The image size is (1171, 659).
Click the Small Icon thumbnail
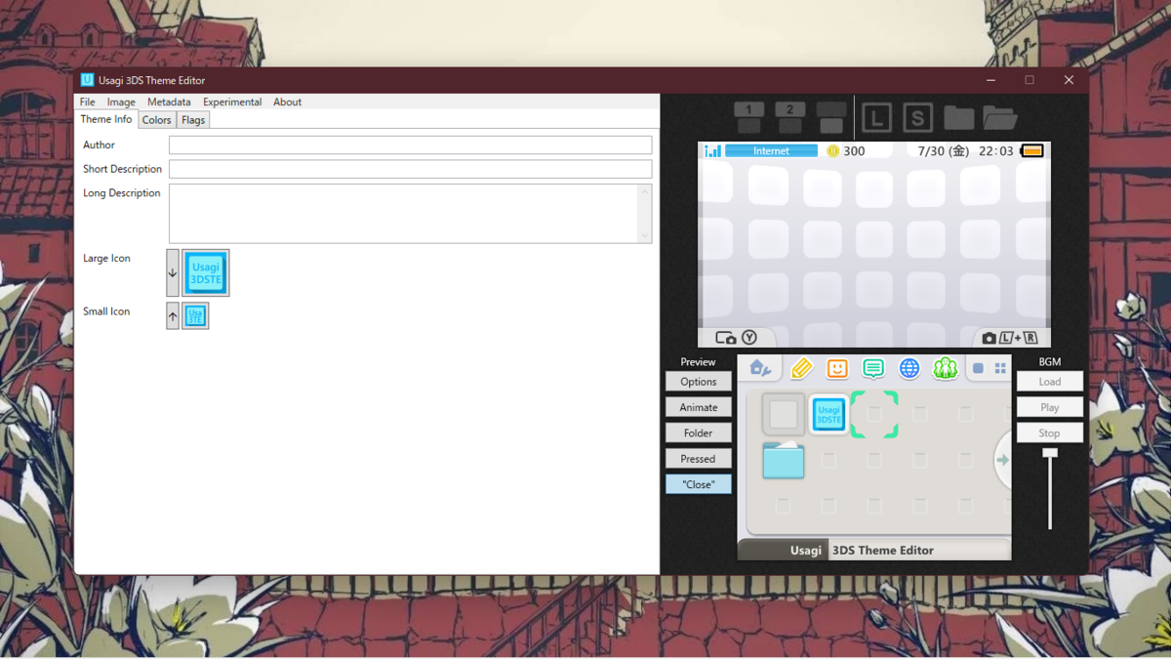[x=195, y=316]
